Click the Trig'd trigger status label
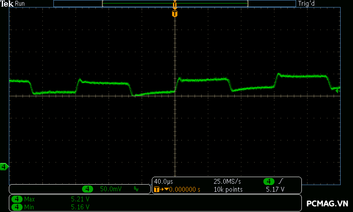 click(x=306, y=4)
